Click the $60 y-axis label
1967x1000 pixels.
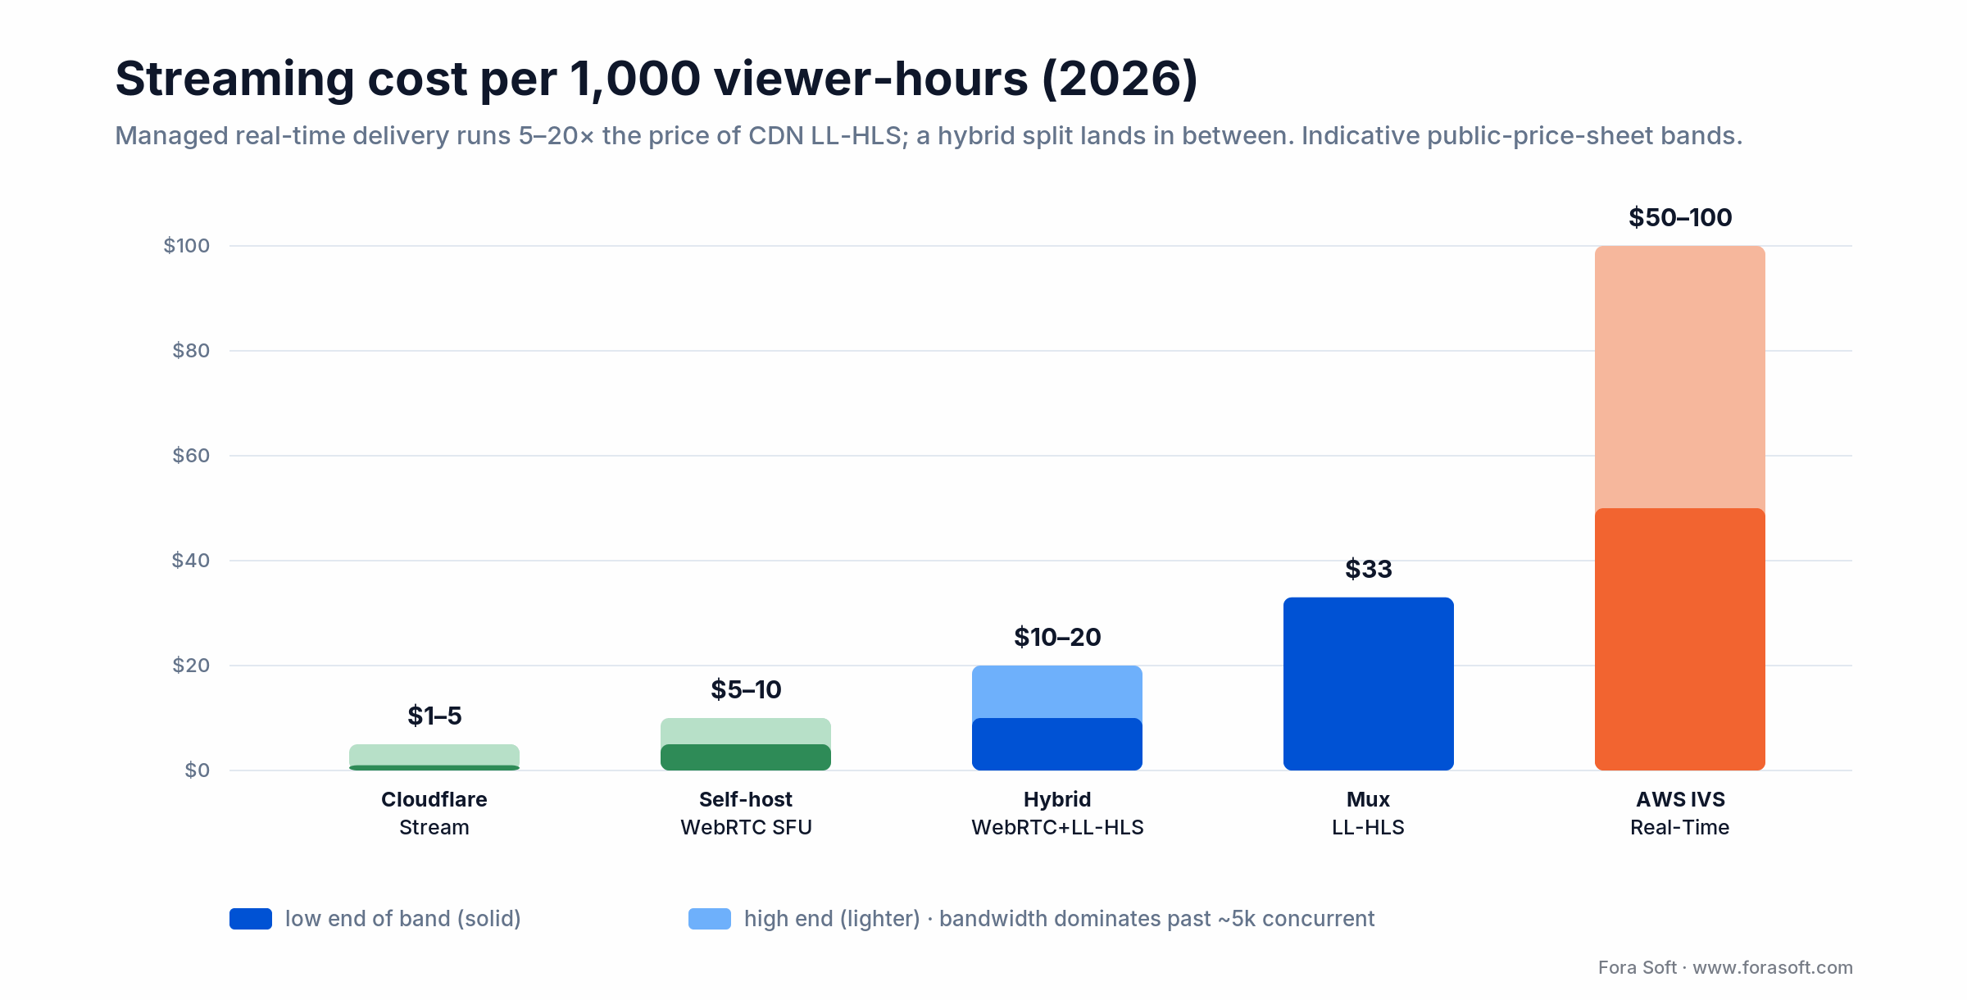click(191, 455)
